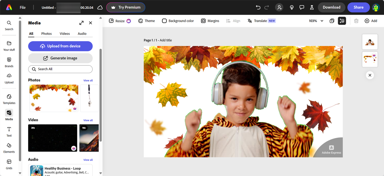View all Audio items
Viewport: 384px width, 176px height.
[88, 160]
